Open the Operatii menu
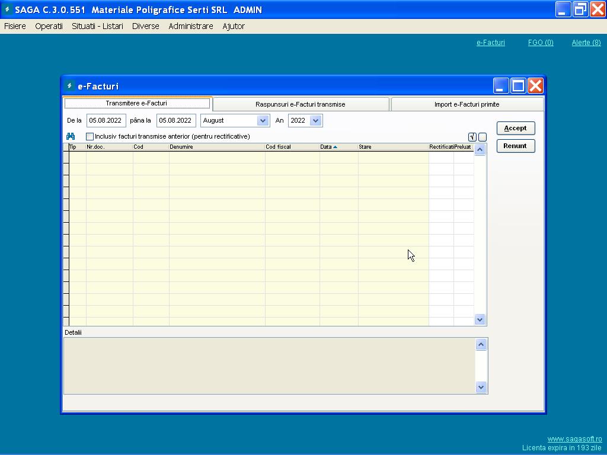This screenshot has width=607, height=455. pyautogui.click(x=49, y=26)
